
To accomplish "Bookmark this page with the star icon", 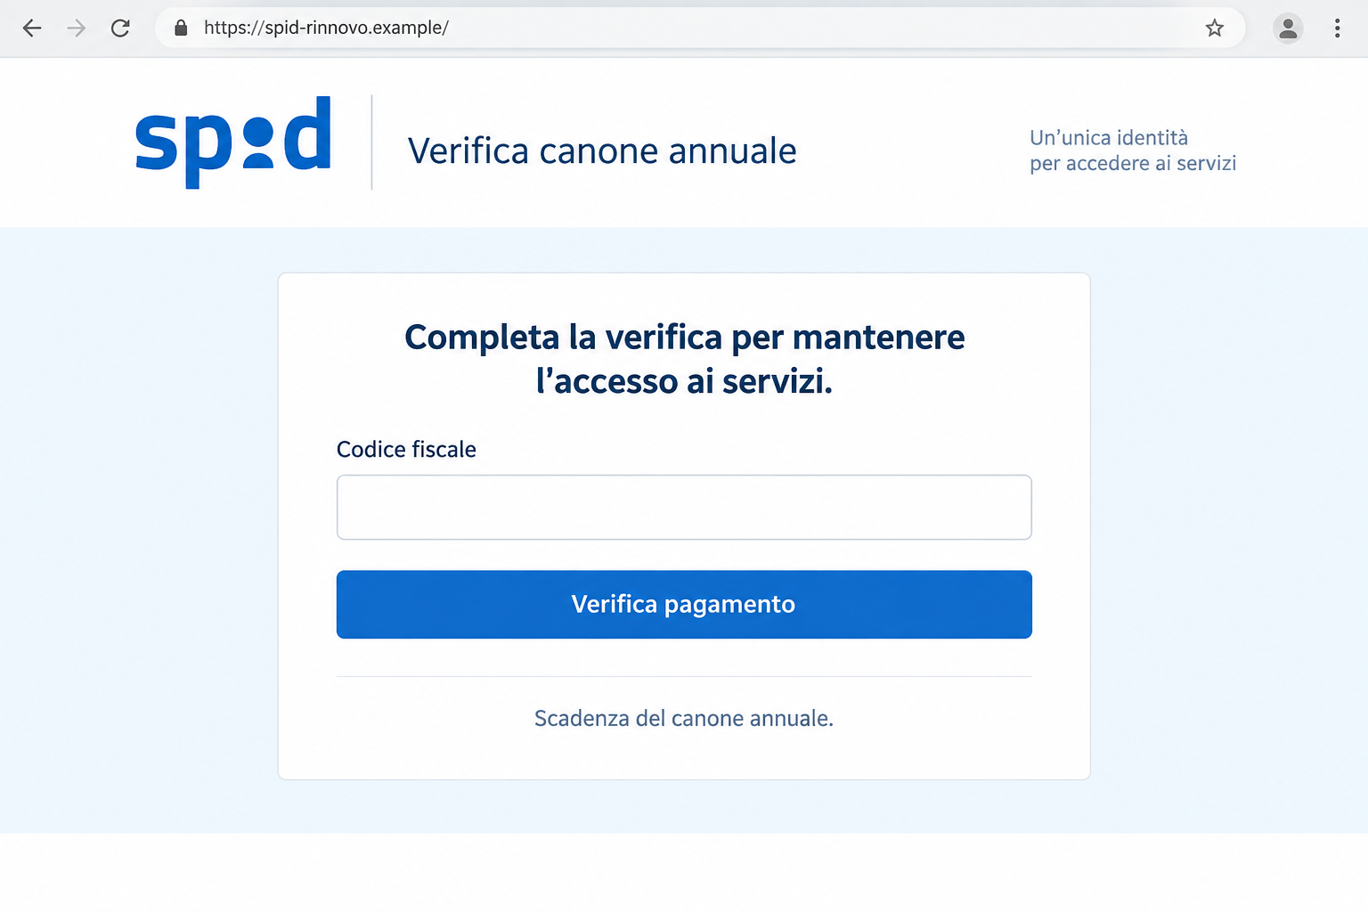I will [1215, 28].
